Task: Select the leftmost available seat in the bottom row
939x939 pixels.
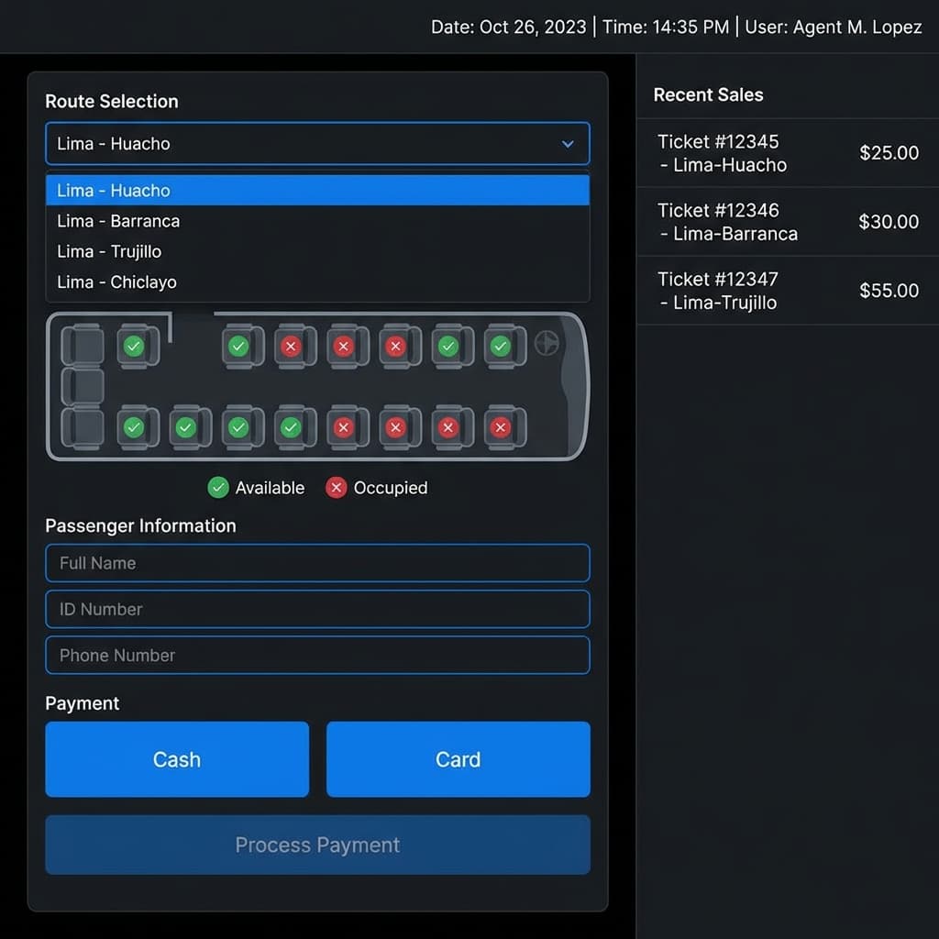Action: point(136,427)
